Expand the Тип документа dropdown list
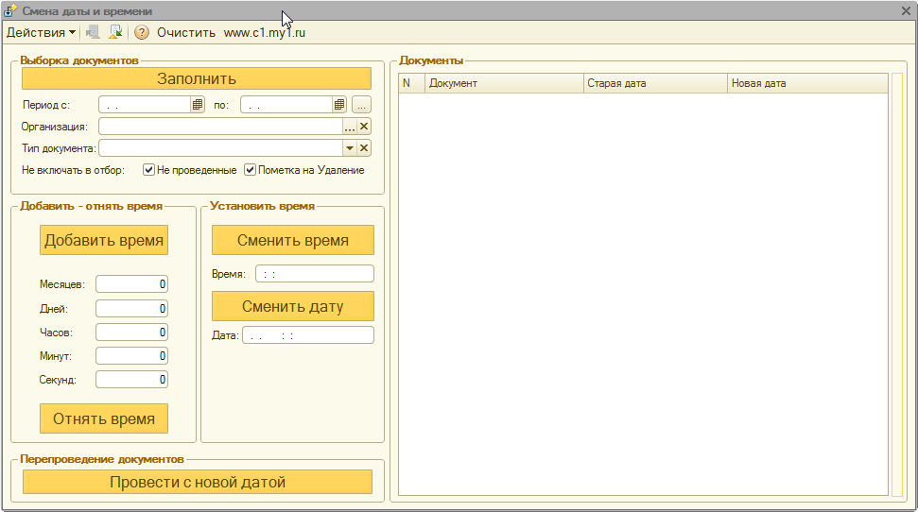 click(349, 148)
